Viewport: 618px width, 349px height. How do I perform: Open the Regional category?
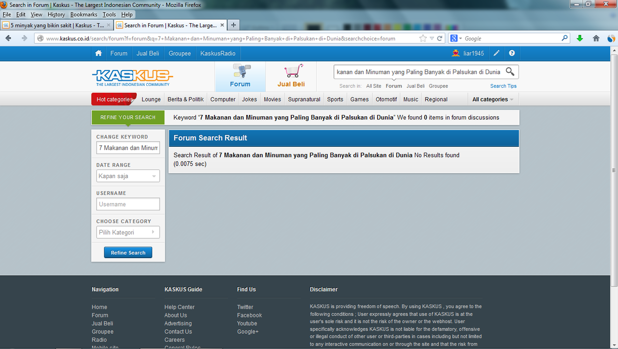pyautogui.click(x=436, y=99)
